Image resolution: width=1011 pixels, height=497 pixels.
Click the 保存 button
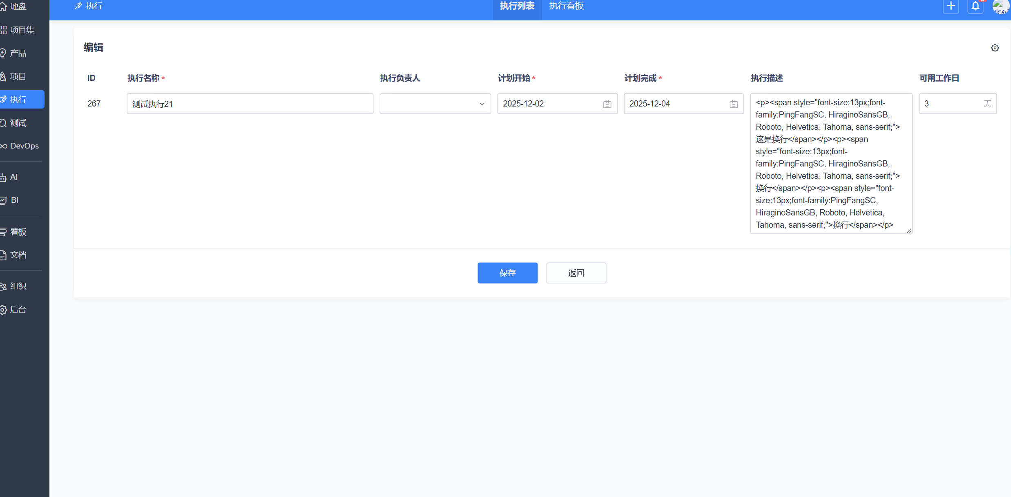click(x=507, y=273)
